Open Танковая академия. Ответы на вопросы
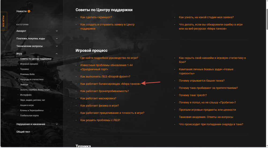268x148 pixels. [206, 117]
